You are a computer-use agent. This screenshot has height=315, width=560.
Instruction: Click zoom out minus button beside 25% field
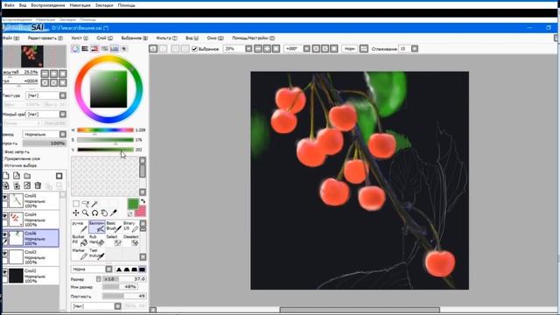(258, 49)
